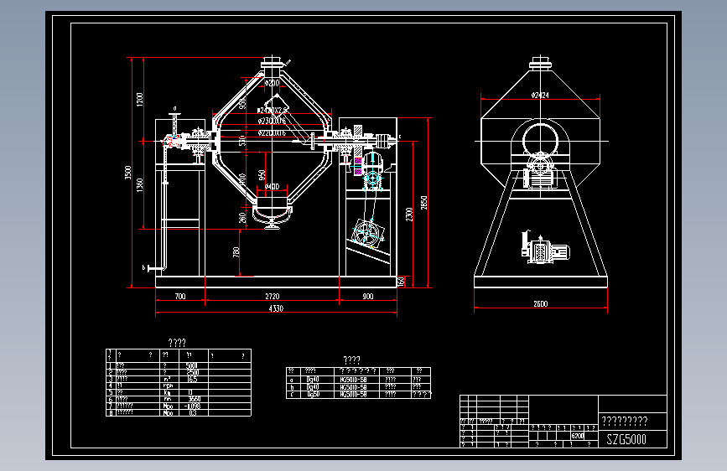Click the SZG5000 title block text

click(x=626, y=439)
